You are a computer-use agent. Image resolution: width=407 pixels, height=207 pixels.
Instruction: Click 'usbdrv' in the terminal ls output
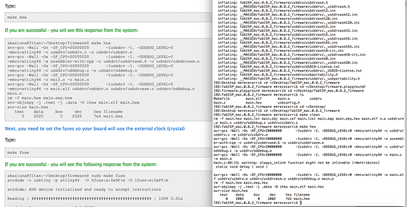tap(315, 99)
